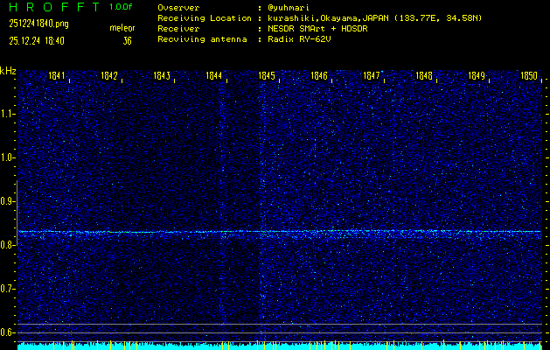Click the 1842 time axis label

[109, 75]
